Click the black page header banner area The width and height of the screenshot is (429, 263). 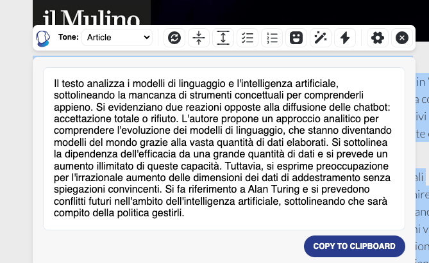[x=289, y=12]
